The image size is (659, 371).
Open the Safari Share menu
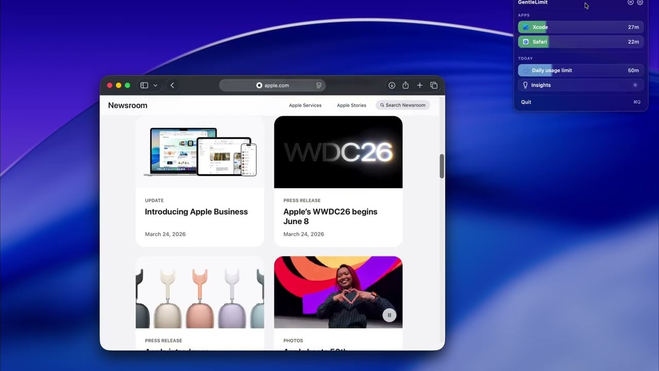pyautogui.click(x=406, y=86)
